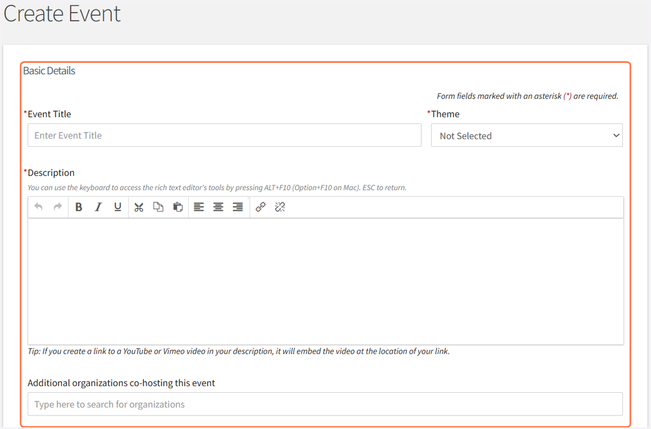This screenshot has height=429, width=651.
Task: Open the Theme dropdown
Action: [x=527, y=135]
